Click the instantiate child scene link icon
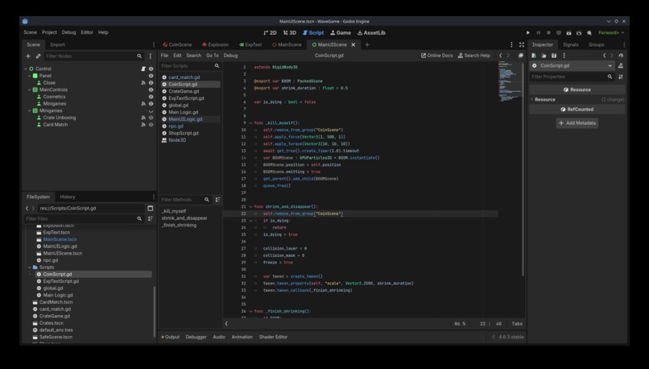 coord(38,56)
